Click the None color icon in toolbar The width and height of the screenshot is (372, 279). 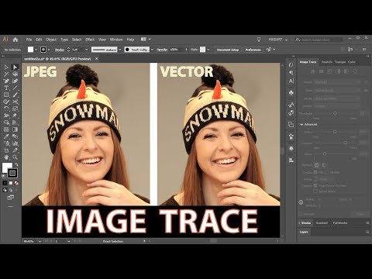click(x=16, y=183)
